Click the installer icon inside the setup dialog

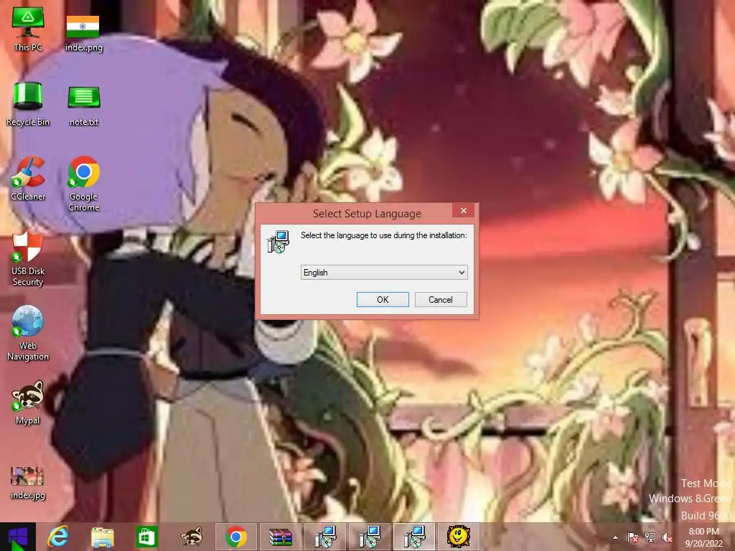278,241
